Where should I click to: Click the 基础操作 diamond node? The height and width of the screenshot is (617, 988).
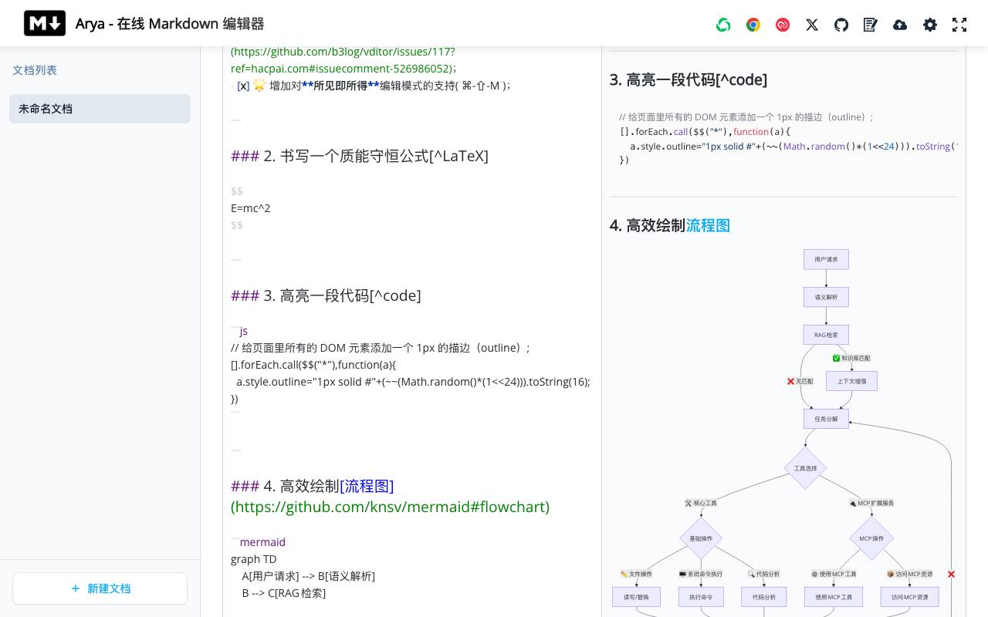pos(701,538)
